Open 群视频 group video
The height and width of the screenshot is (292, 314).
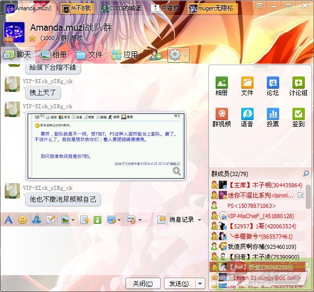click(x=221, y=116)
